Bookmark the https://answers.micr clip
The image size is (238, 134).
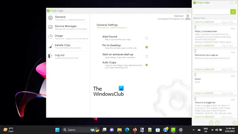(195, 28)
